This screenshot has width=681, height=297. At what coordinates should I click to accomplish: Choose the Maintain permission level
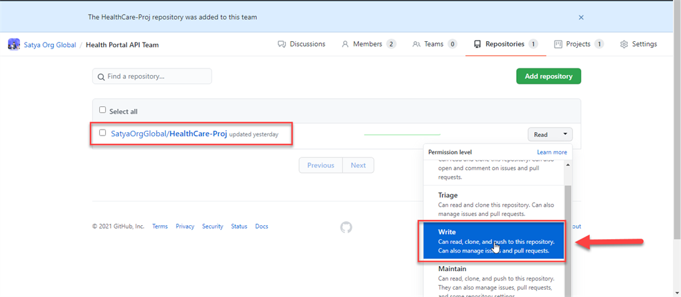coord(494,279)
